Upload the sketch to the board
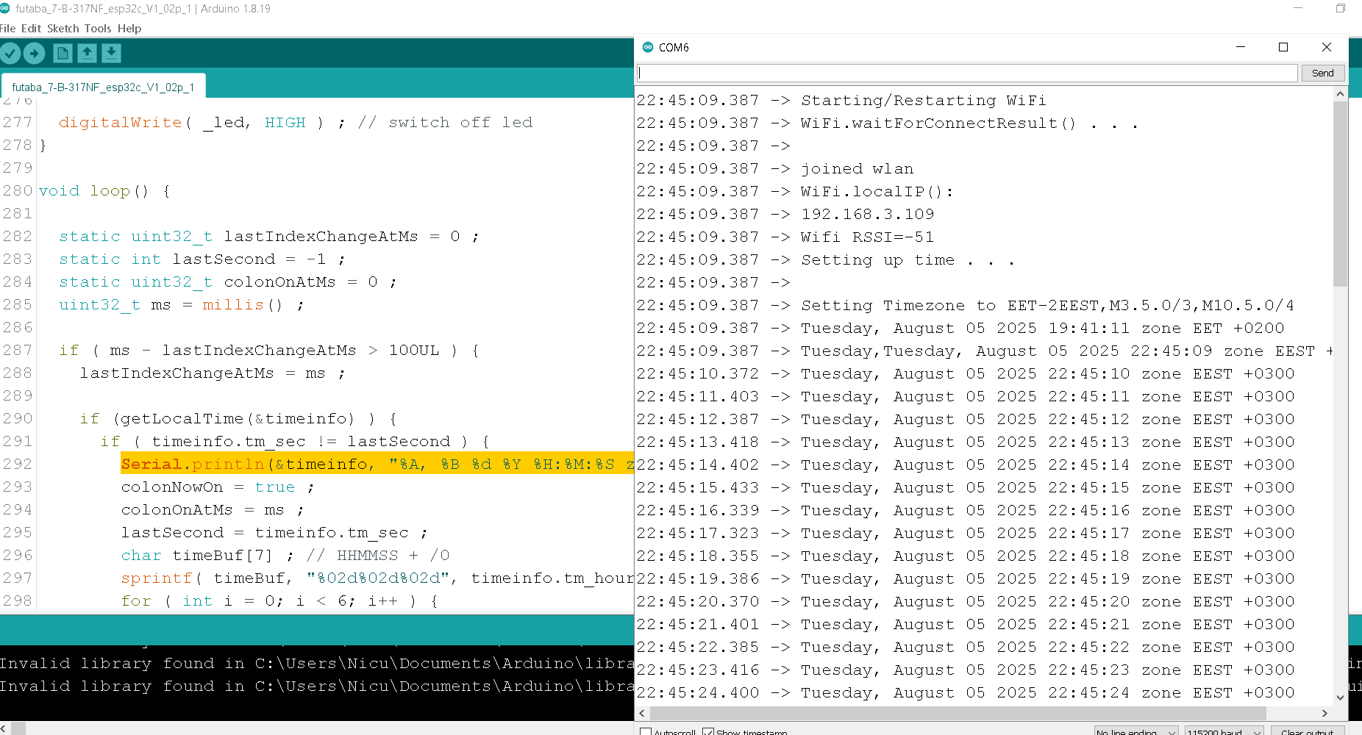The image size is (1362, 735). pos(34,53)
